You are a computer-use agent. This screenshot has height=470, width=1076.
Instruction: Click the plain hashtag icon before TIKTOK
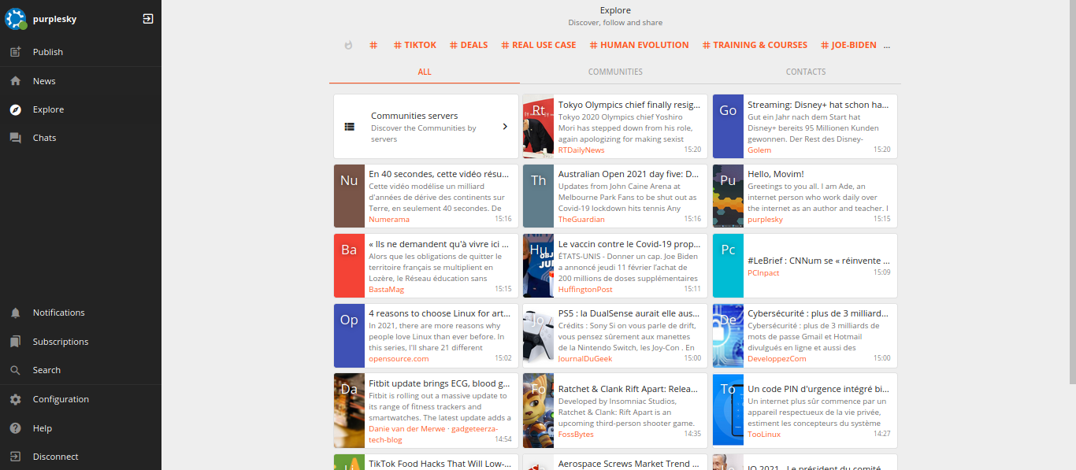pyautogui.click(x=373, y=45)
